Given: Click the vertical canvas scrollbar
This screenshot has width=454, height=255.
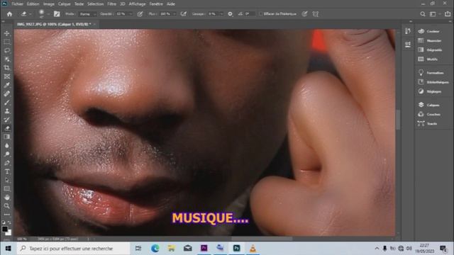Looking at the screenshot, I should pos(398,119).
